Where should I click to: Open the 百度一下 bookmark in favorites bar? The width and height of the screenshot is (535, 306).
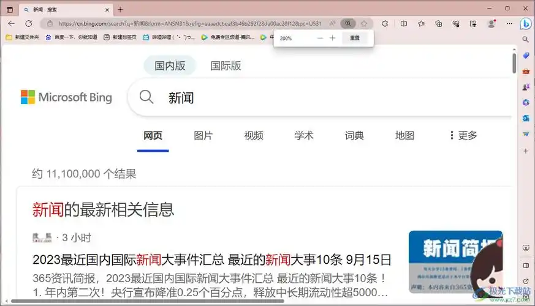(71, 37)
